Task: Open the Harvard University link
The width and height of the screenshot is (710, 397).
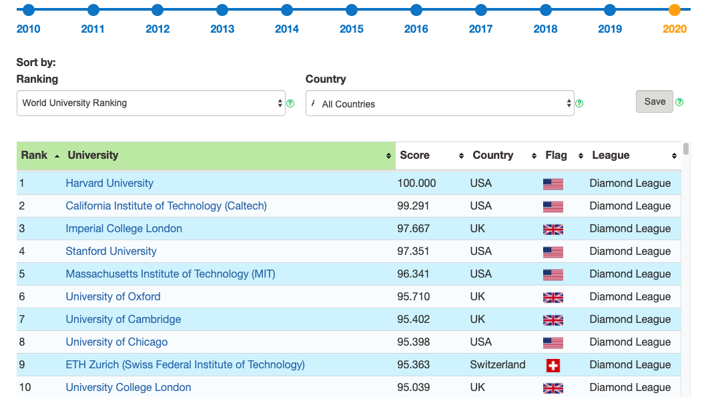Action: click(x=109, y=183)
